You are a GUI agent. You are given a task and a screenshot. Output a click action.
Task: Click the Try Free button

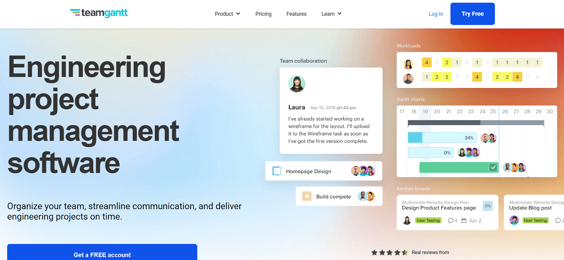point(472,14)
